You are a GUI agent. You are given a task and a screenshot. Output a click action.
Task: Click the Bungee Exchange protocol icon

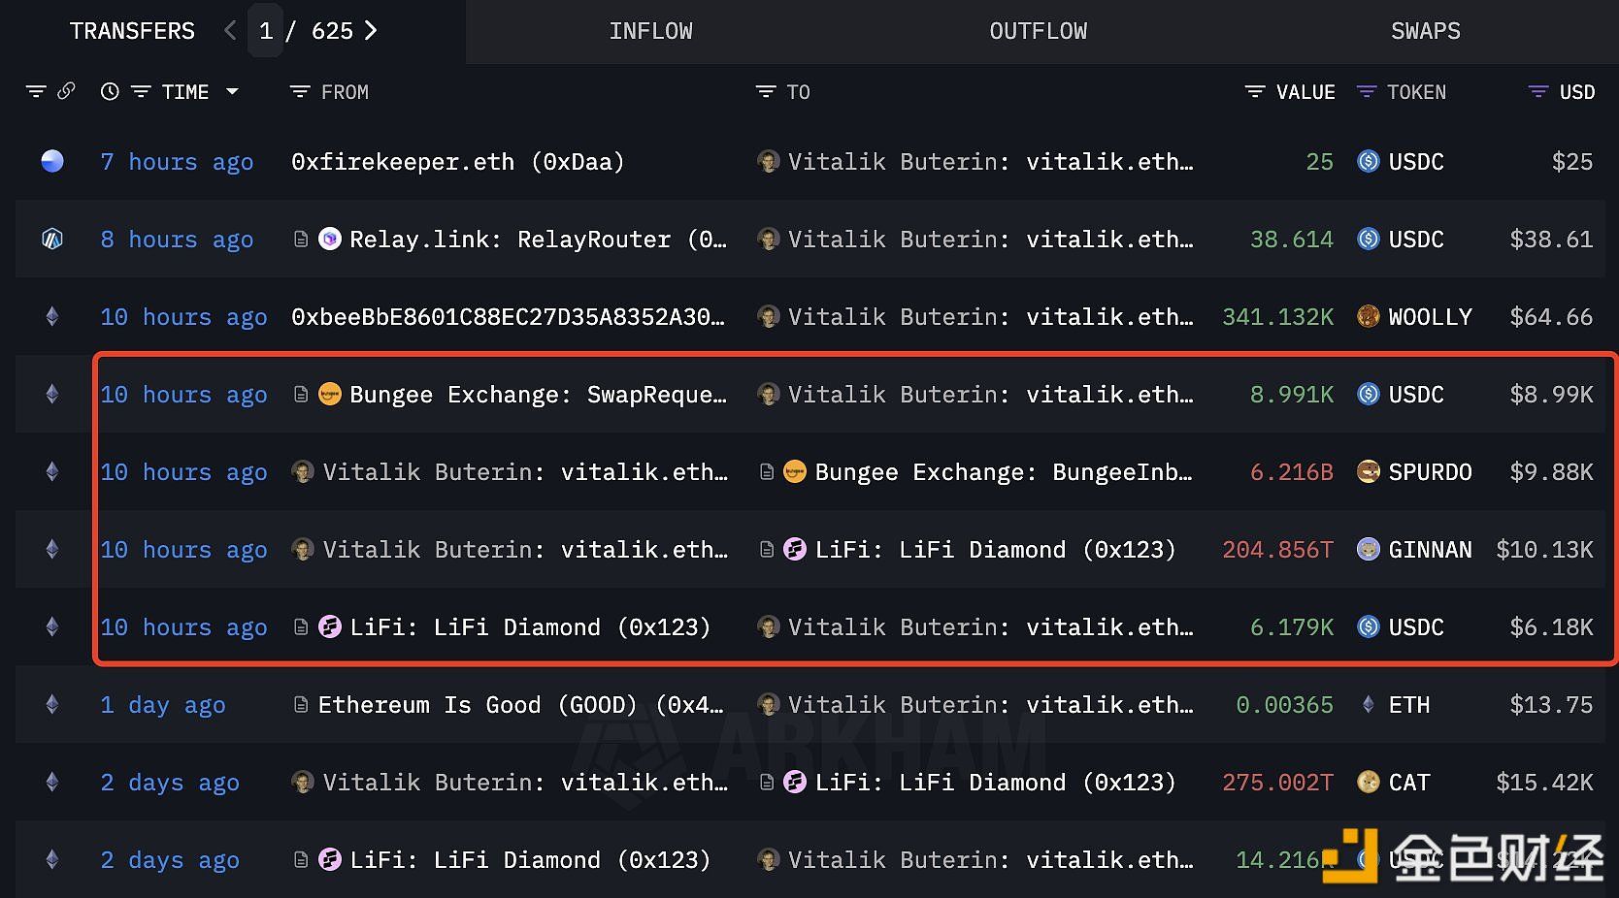pos(330,394)
